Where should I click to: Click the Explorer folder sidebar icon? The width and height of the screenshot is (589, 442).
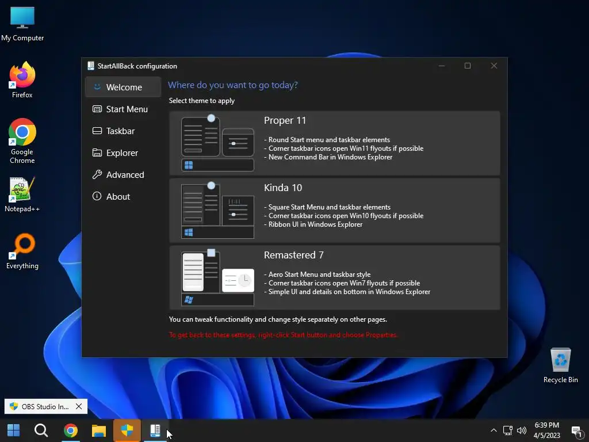97,153
